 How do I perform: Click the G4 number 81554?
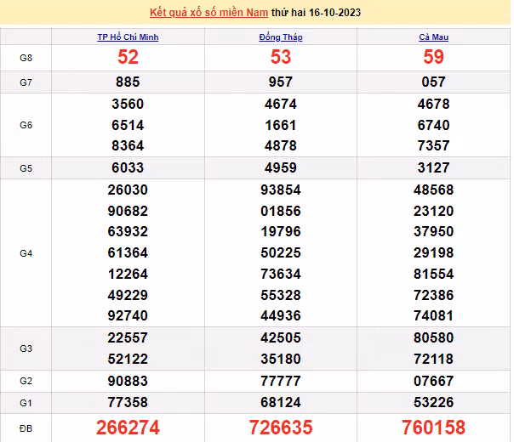(x=434, y=274)
